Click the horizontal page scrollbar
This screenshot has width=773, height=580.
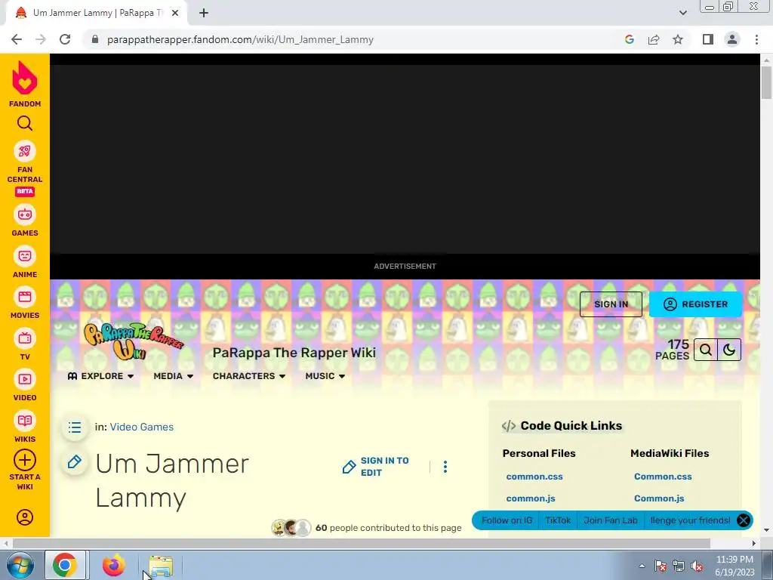point(361,543)
